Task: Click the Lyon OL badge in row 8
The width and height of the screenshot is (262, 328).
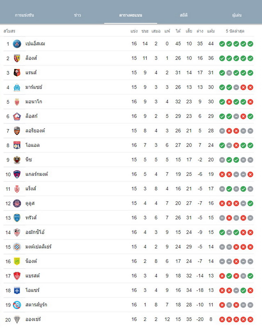Action: pyautogui.click(x=17, y=146)
